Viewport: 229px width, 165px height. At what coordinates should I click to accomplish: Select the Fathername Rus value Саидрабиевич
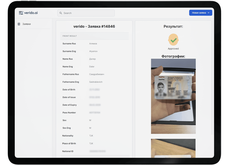tap(97, 74)
